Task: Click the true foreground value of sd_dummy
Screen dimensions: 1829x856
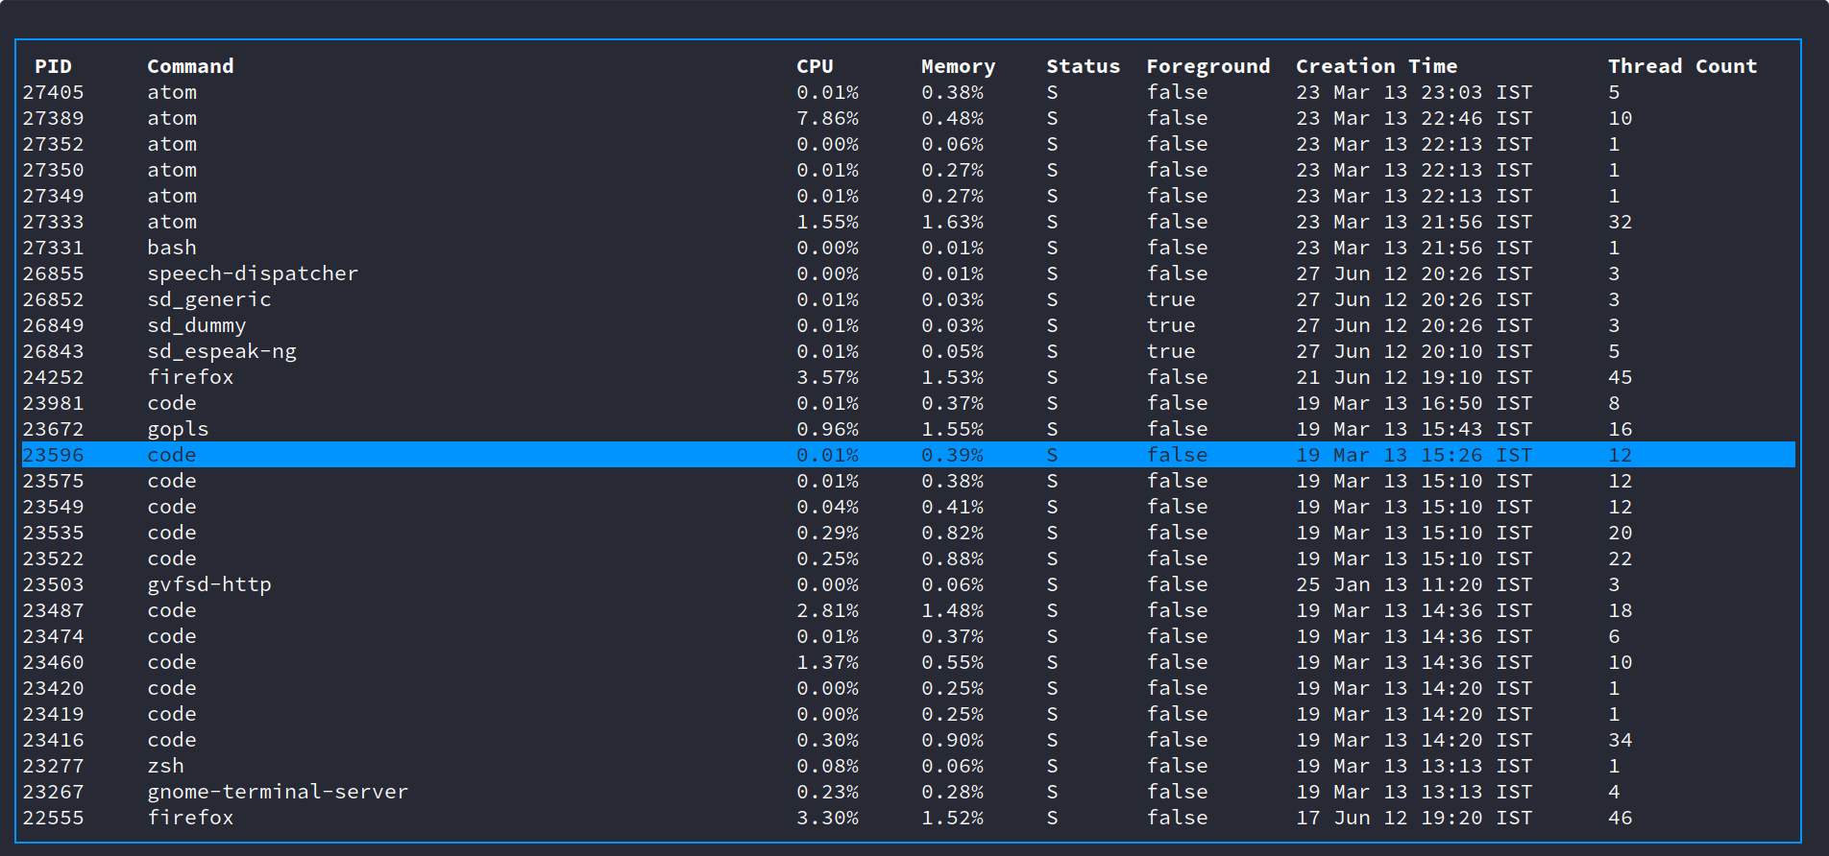Action: [x=1171, y=325]
